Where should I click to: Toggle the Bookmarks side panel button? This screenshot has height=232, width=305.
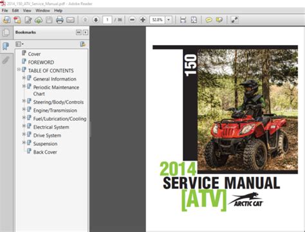tap(6, 46)
